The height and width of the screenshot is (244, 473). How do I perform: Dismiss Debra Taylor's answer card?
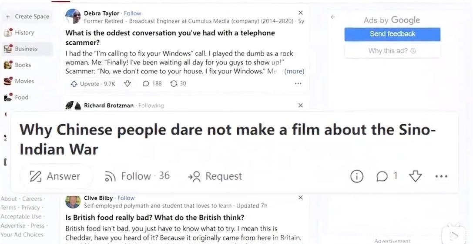click(300, 13)
